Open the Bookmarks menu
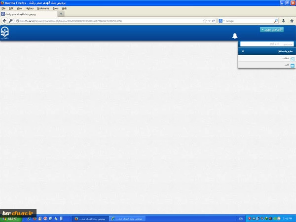Screen dimensions: 296x222 point(43,8)
